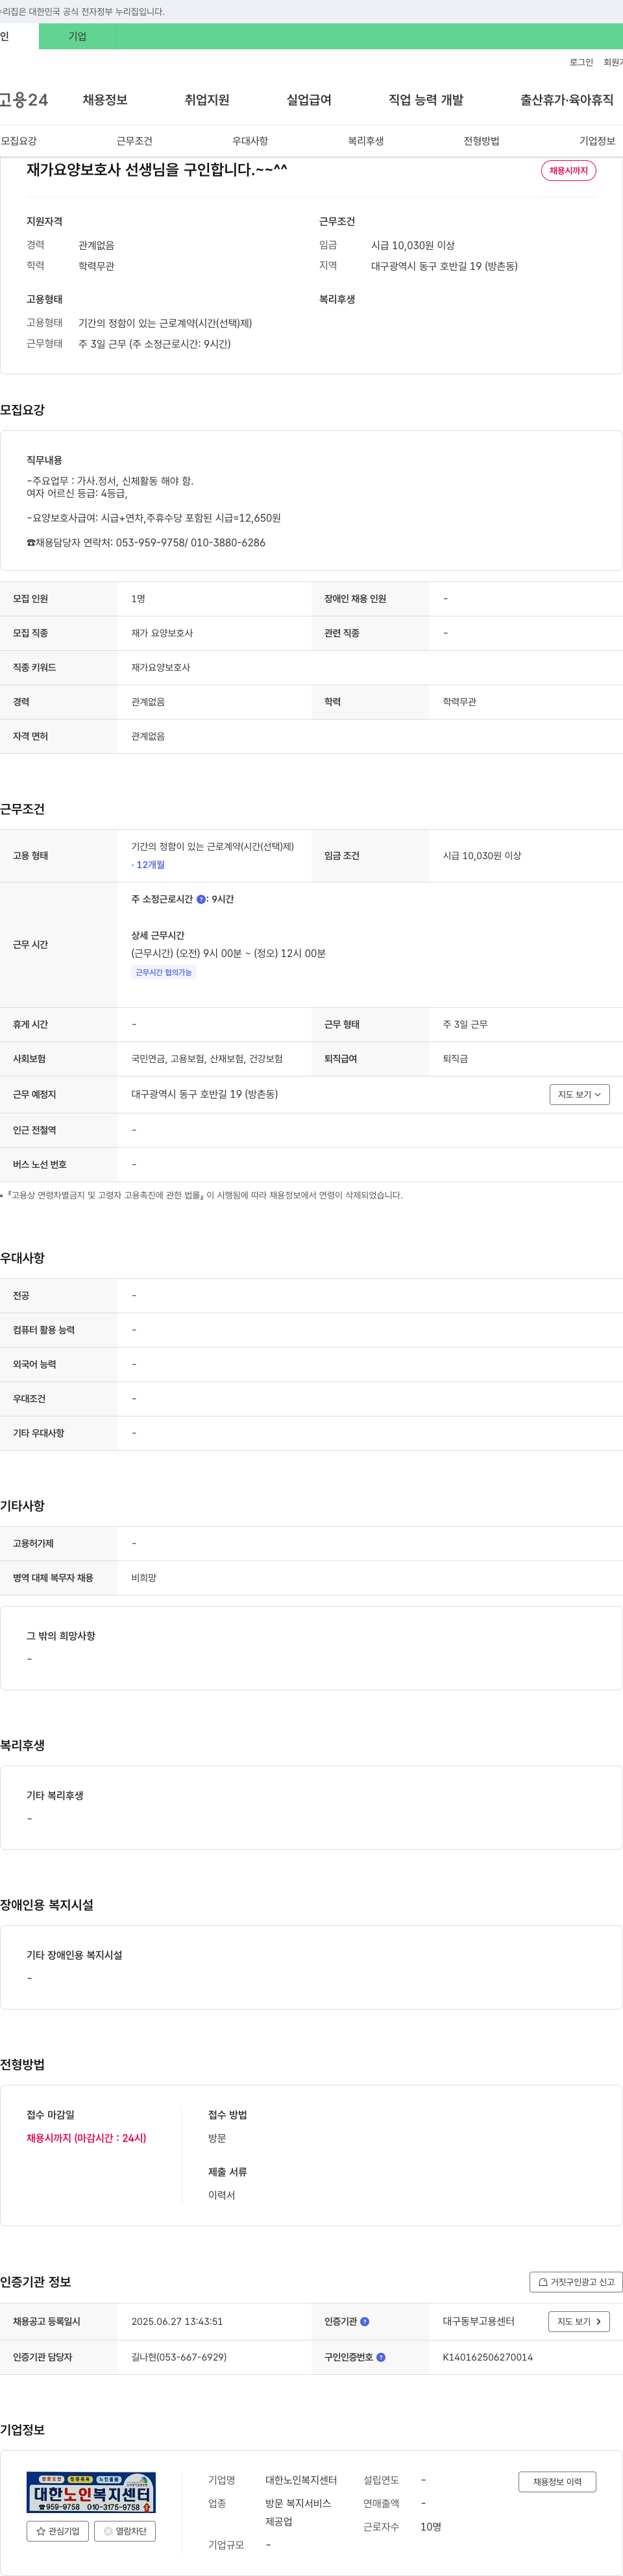The height and width of the screenshot is (2576, 623).
Task: Open the 취업지원 main menu
Action: [207, 100]
